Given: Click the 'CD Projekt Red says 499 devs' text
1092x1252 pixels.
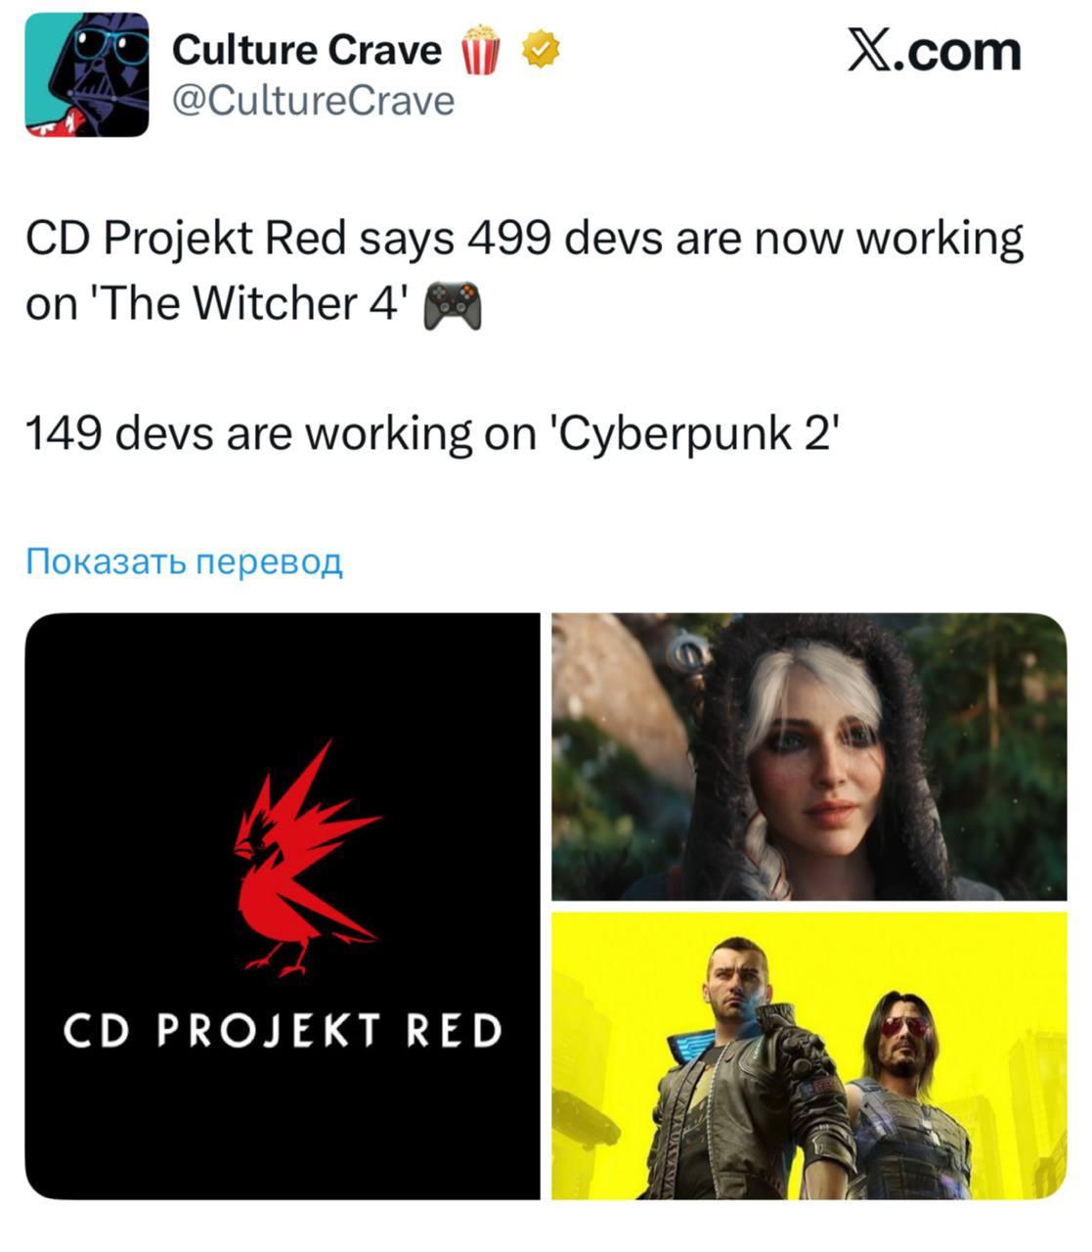Looking at the screenshot, I should click(x=289, y=239).
